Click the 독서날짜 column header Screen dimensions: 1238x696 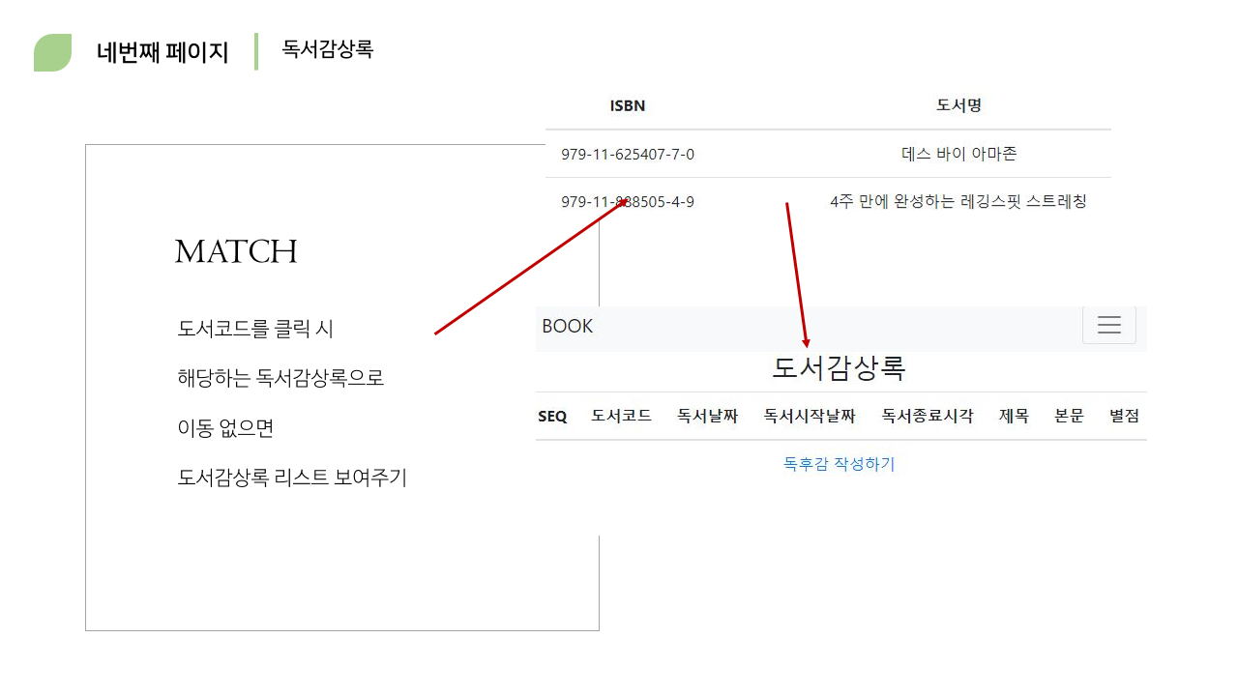point(707,417)
